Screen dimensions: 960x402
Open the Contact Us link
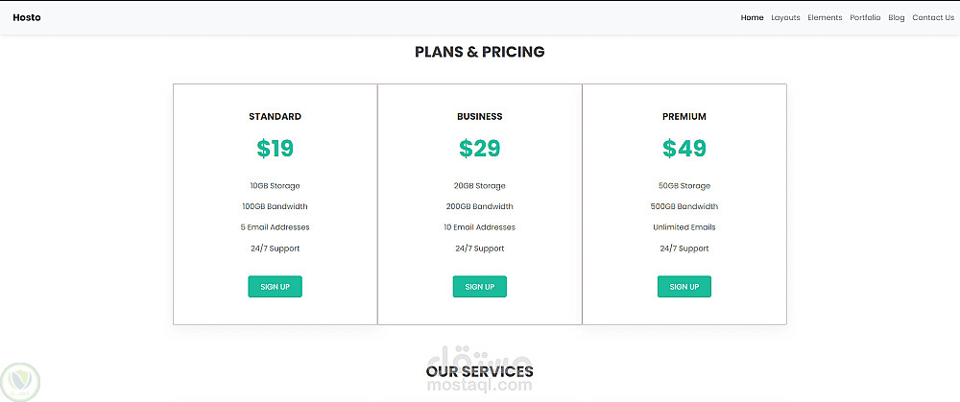coord(933,17)
